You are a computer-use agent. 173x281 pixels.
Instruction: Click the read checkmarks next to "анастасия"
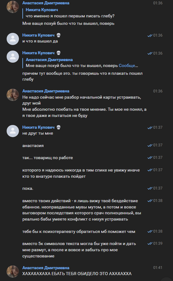coord(150,145)
